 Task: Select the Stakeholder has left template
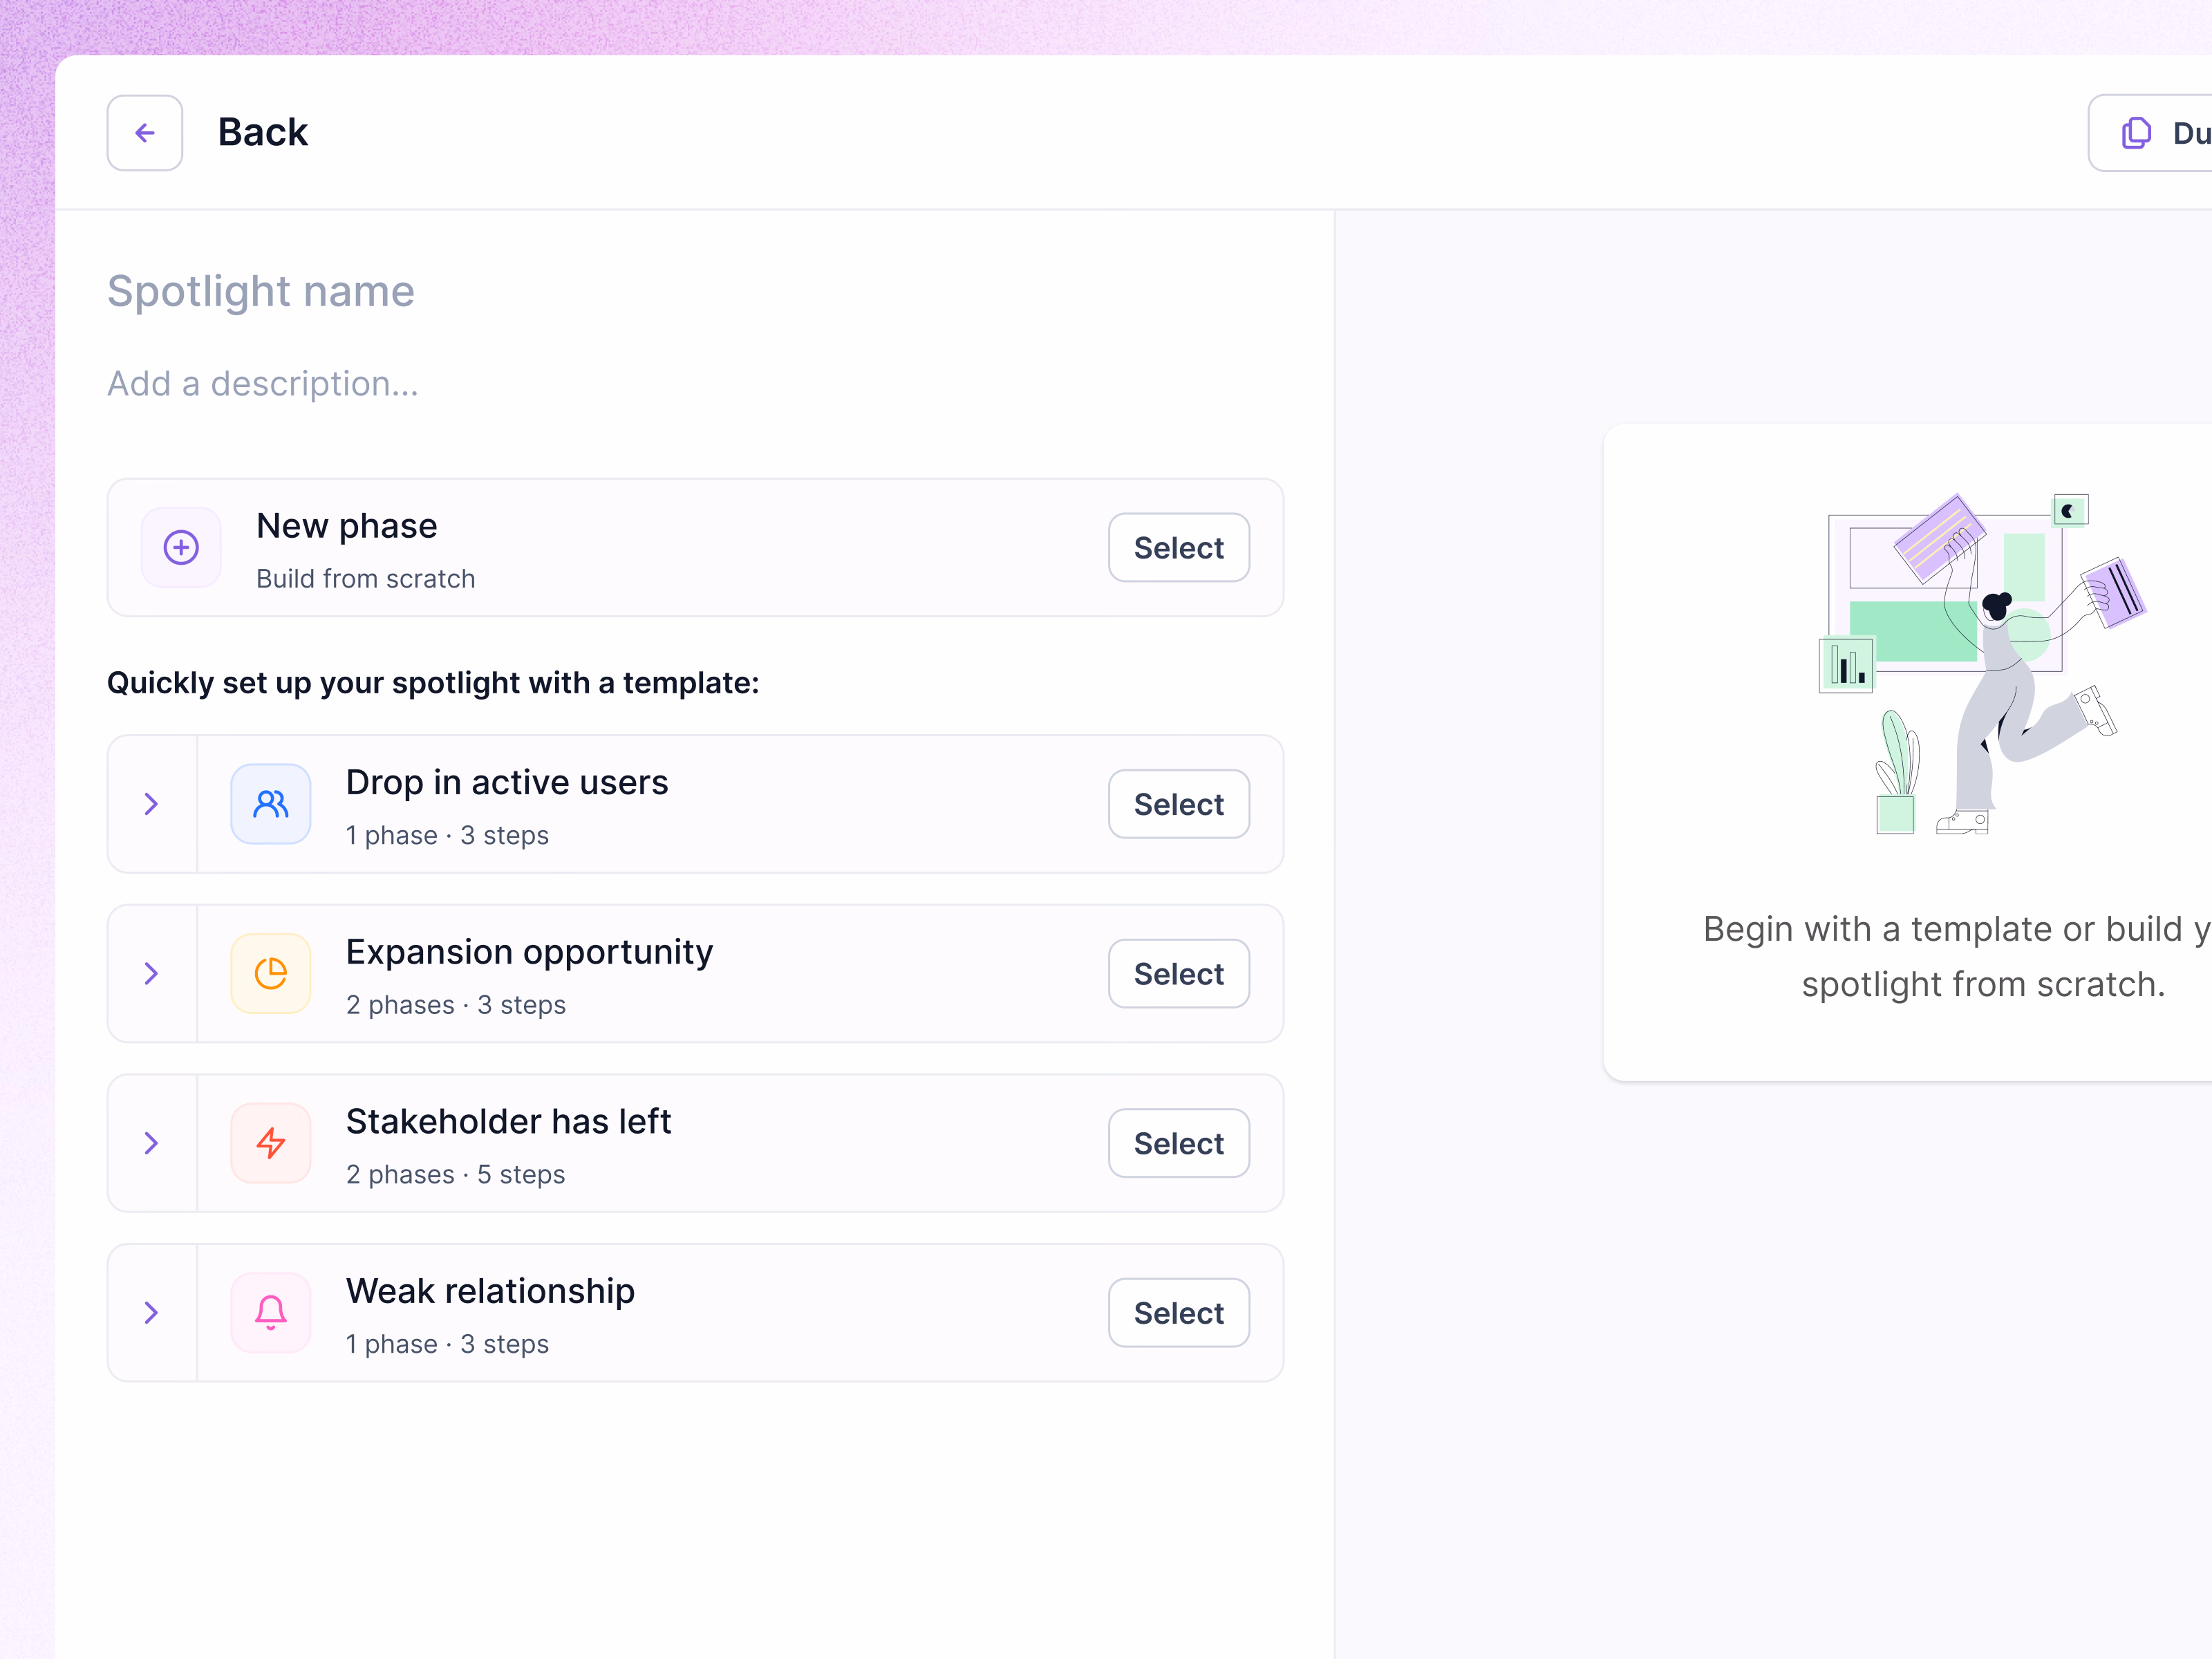coord(1179,1143)
